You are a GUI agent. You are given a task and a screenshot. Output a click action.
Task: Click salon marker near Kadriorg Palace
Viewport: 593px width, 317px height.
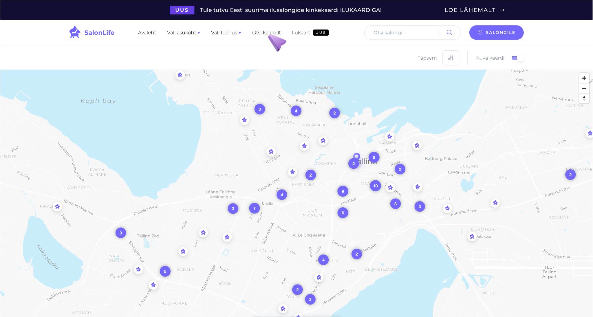click(x=417, y=145)
